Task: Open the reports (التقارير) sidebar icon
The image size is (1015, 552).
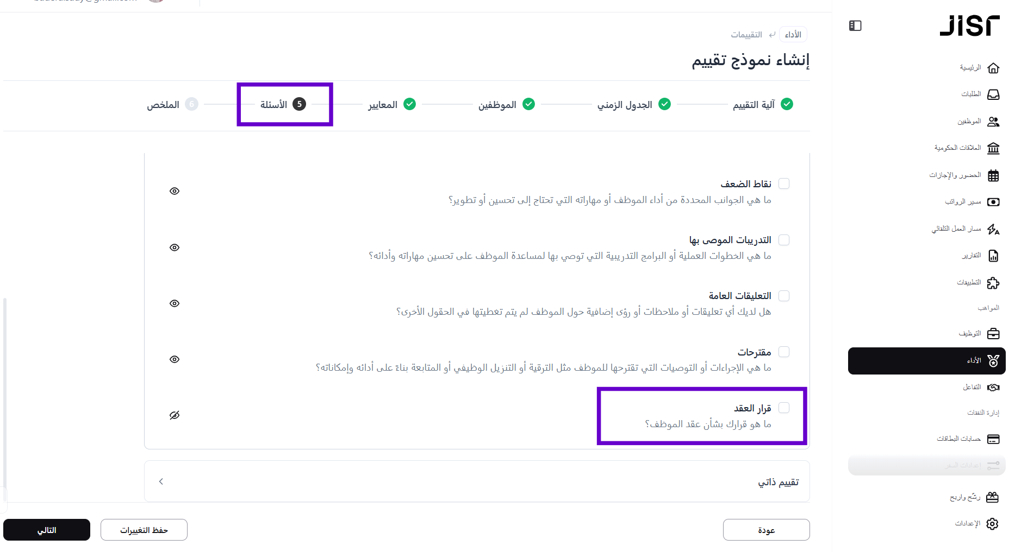Action: [x=993, y=256]
